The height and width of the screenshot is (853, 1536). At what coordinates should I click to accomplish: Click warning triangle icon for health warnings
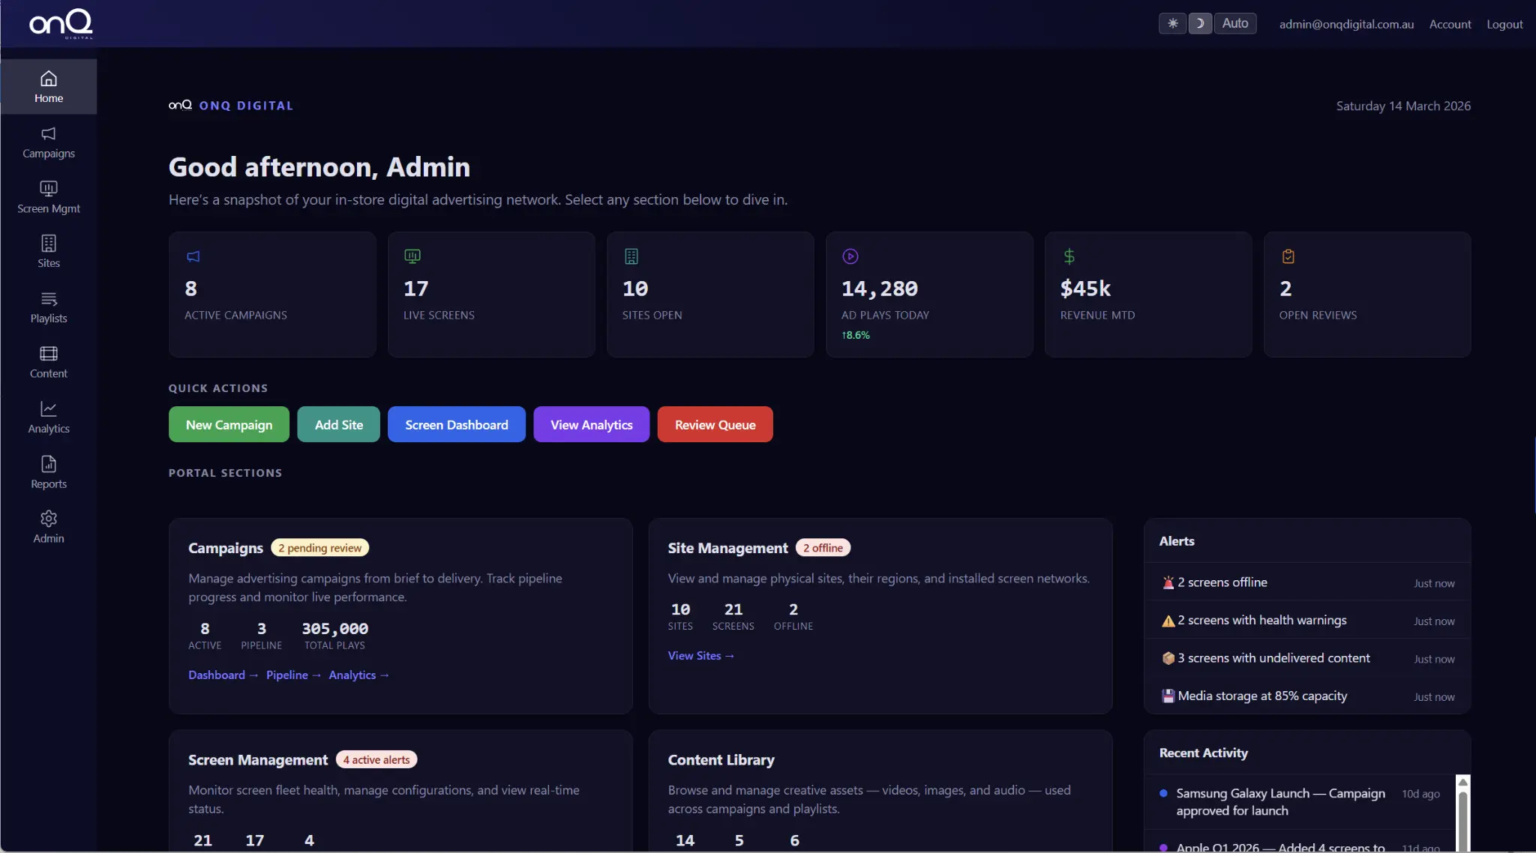(x=1168, y=621)
